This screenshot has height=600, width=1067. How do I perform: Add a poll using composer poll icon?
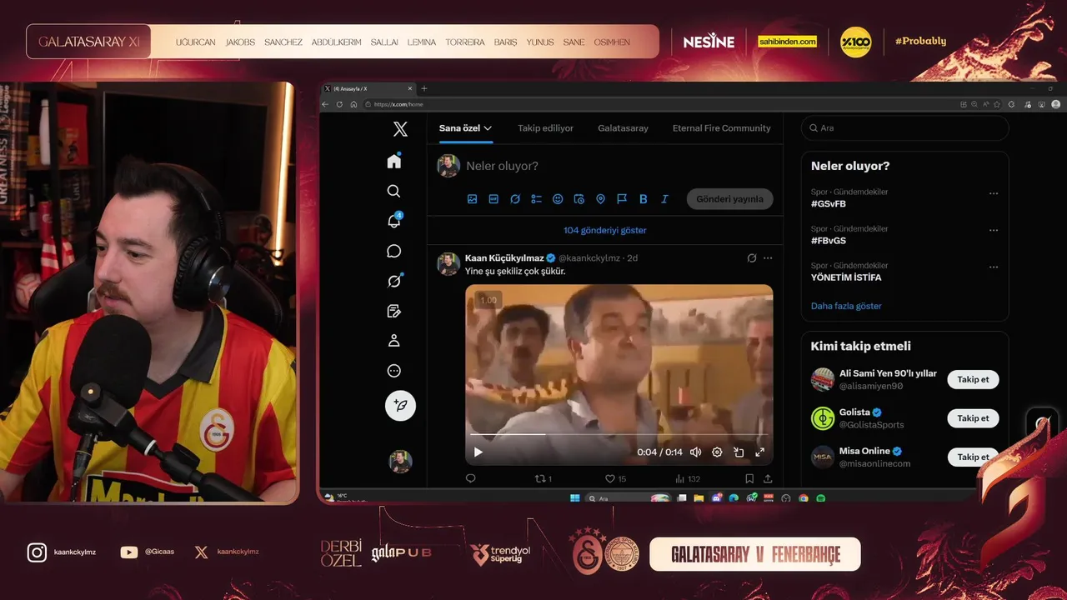click(536, 199)
